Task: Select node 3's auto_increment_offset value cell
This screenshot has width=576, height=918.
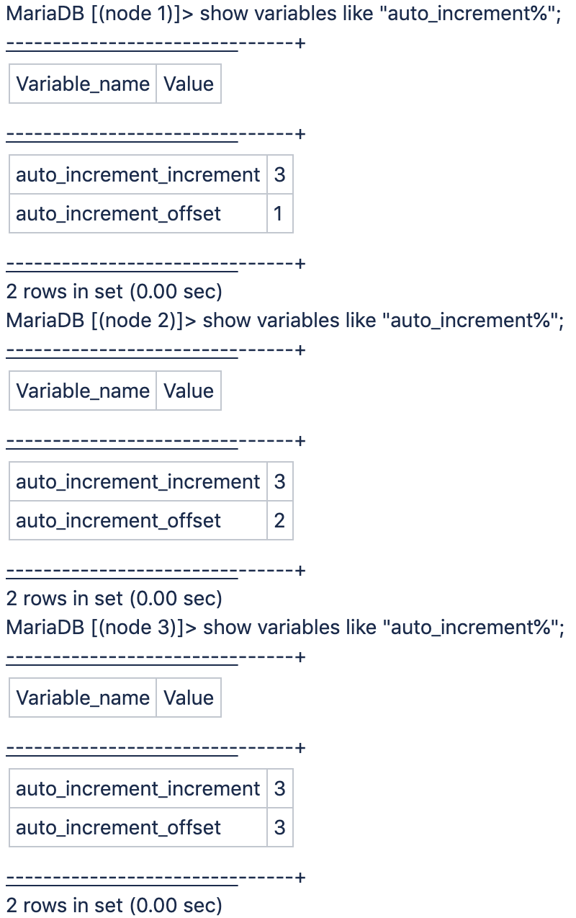Action: [x=279, y=828]
